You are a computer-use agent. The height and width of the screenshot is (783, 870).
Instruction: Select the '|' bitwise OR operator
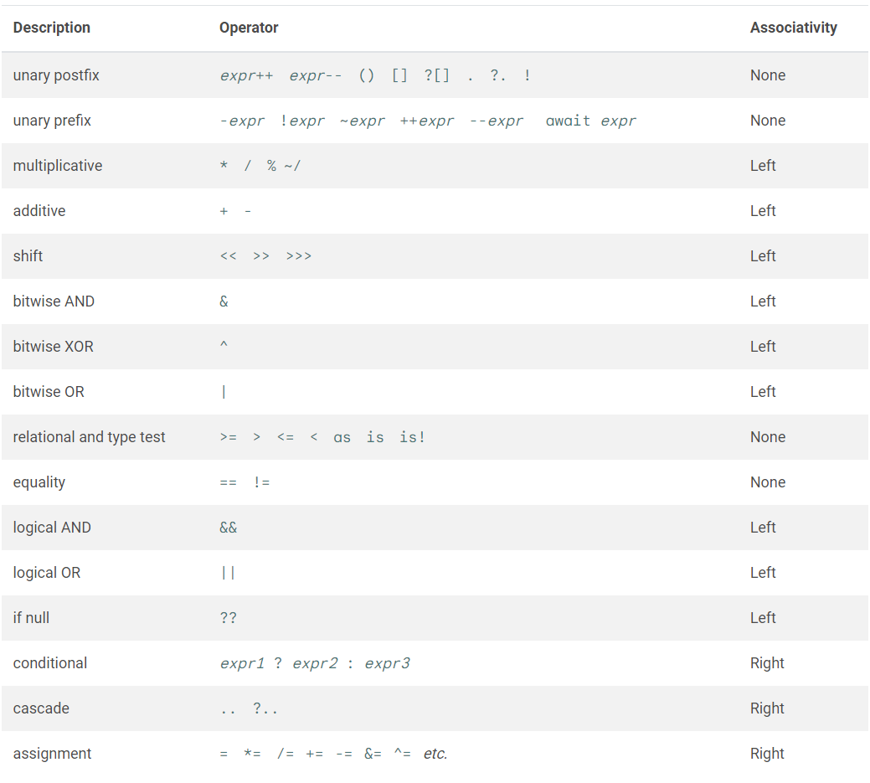tap(224, 392)
